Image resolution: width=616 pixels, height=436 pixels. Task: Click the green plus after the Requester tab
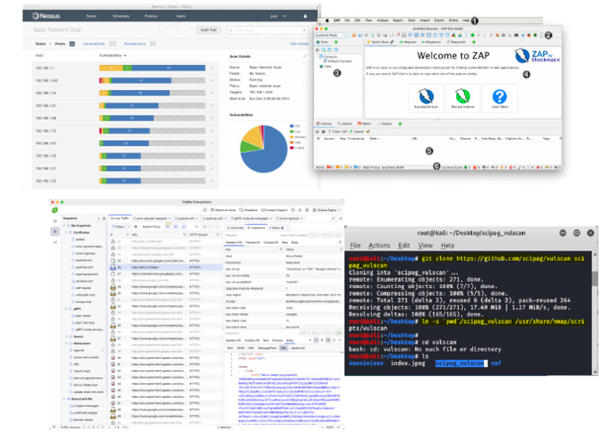tap(474, 42)
